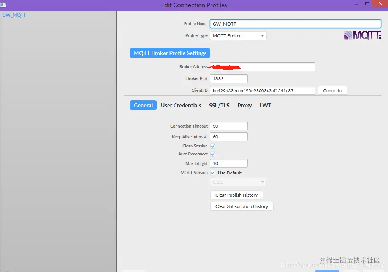
Task: Uncheck MQTT Version Use Default
Action: [x=213, y=173]
